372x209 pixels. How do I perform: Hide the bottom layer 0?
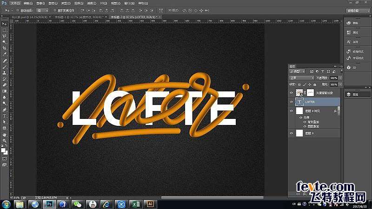tap(292, 133)
